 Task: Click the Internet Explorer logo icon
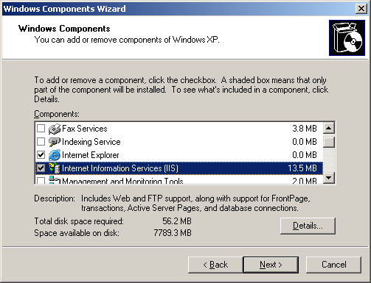[55, 155]
